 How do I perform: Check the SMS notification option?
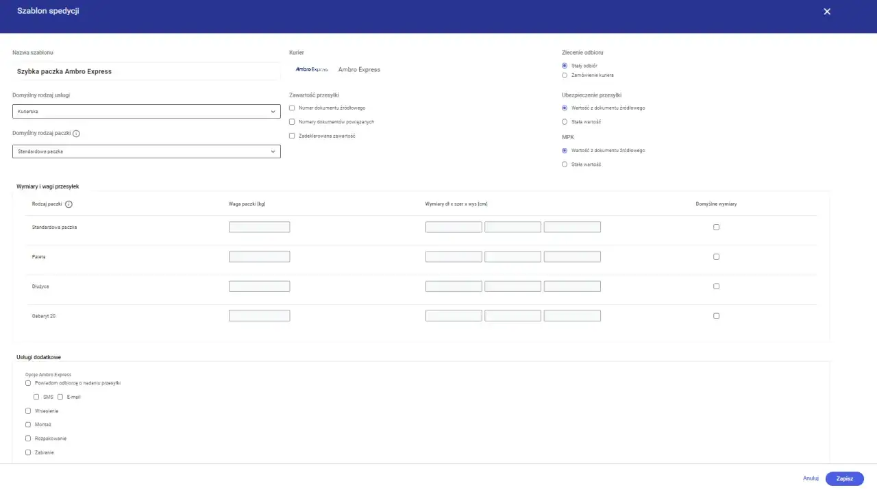click(36, 397)
